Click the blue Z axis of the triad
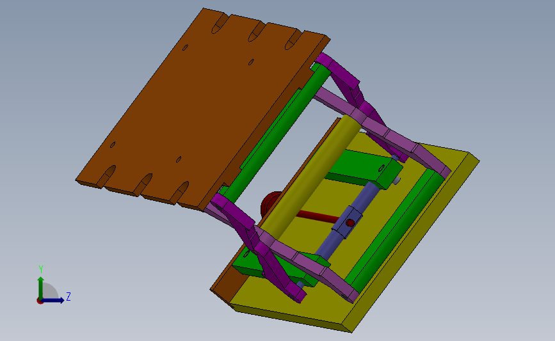Screen dimensions: 555x341 click(53, 300)
